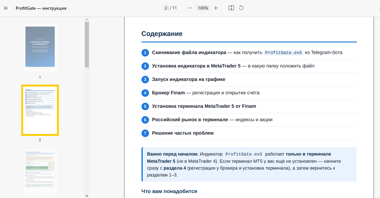The width and height of the screenshot is (380, 198).
Task: Click "ProfitGate.ex5" code in contents item 1
Action: 284,52
